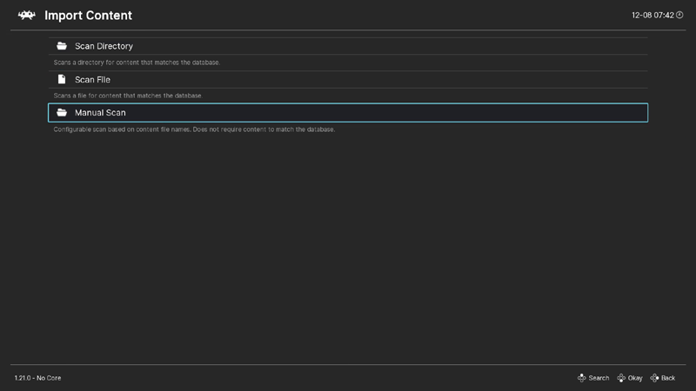Click the Okay gamepad button icon
This screenshot has width=696, height=391.
[621, 378]
